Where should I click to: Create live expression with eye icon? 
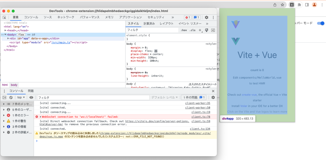tap(32, 97)
